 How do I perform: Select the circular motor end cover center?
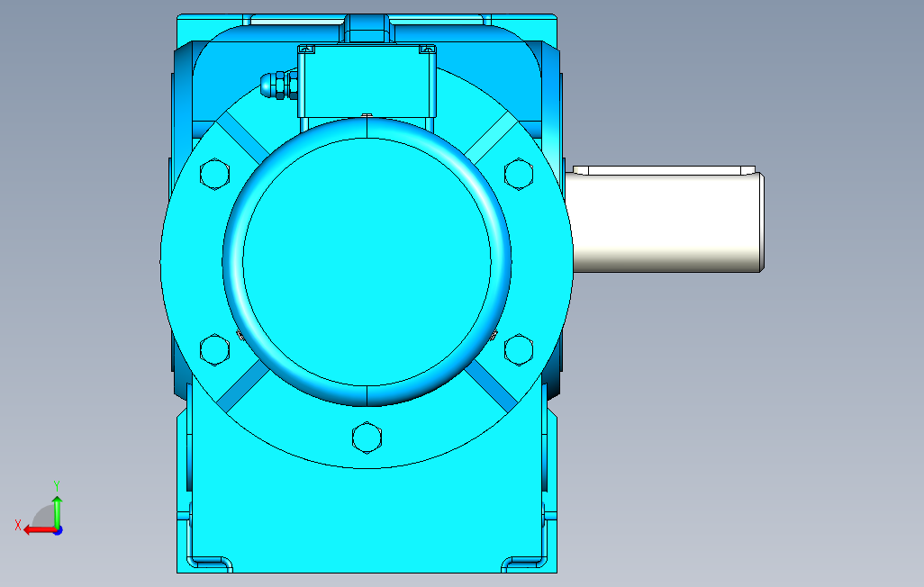(367, 262)
